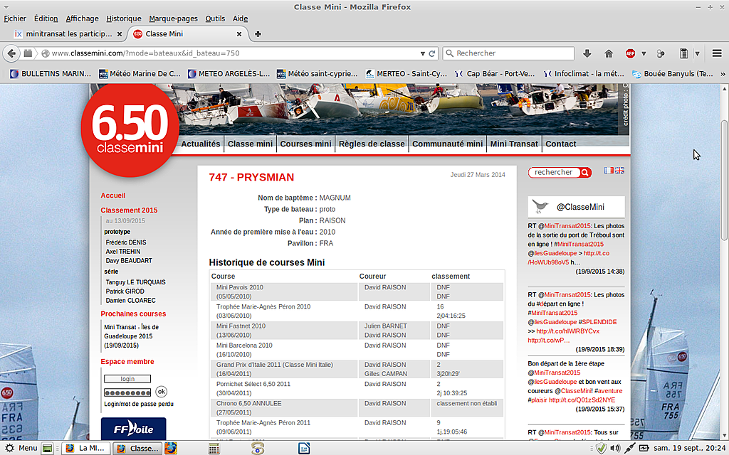Click the ok login button
The height and width of the screenshot is (455, 729).
162,392
